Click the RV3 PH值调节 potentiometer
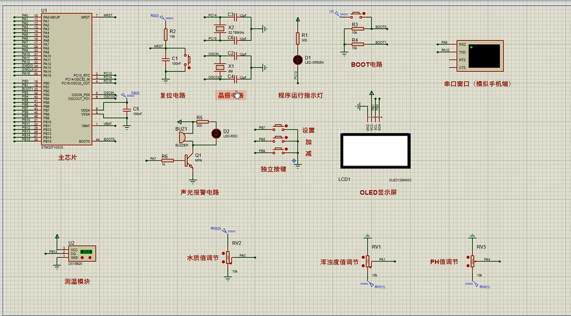 [472, 261]
